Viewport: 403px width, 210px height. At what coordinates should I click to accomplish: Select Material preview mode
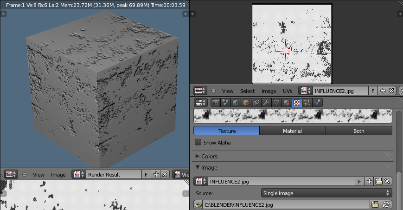[x=293, y=131]
